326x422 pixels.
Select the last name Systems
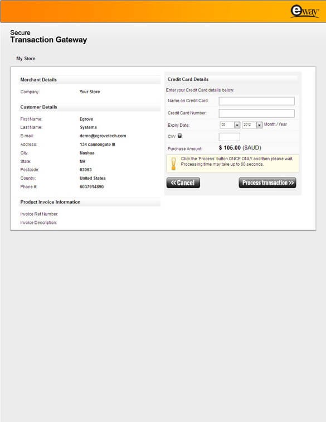[x=88, y=128]
